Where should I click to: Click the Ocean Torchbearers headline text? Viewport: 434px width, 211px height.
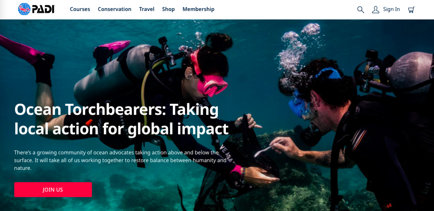121,119
